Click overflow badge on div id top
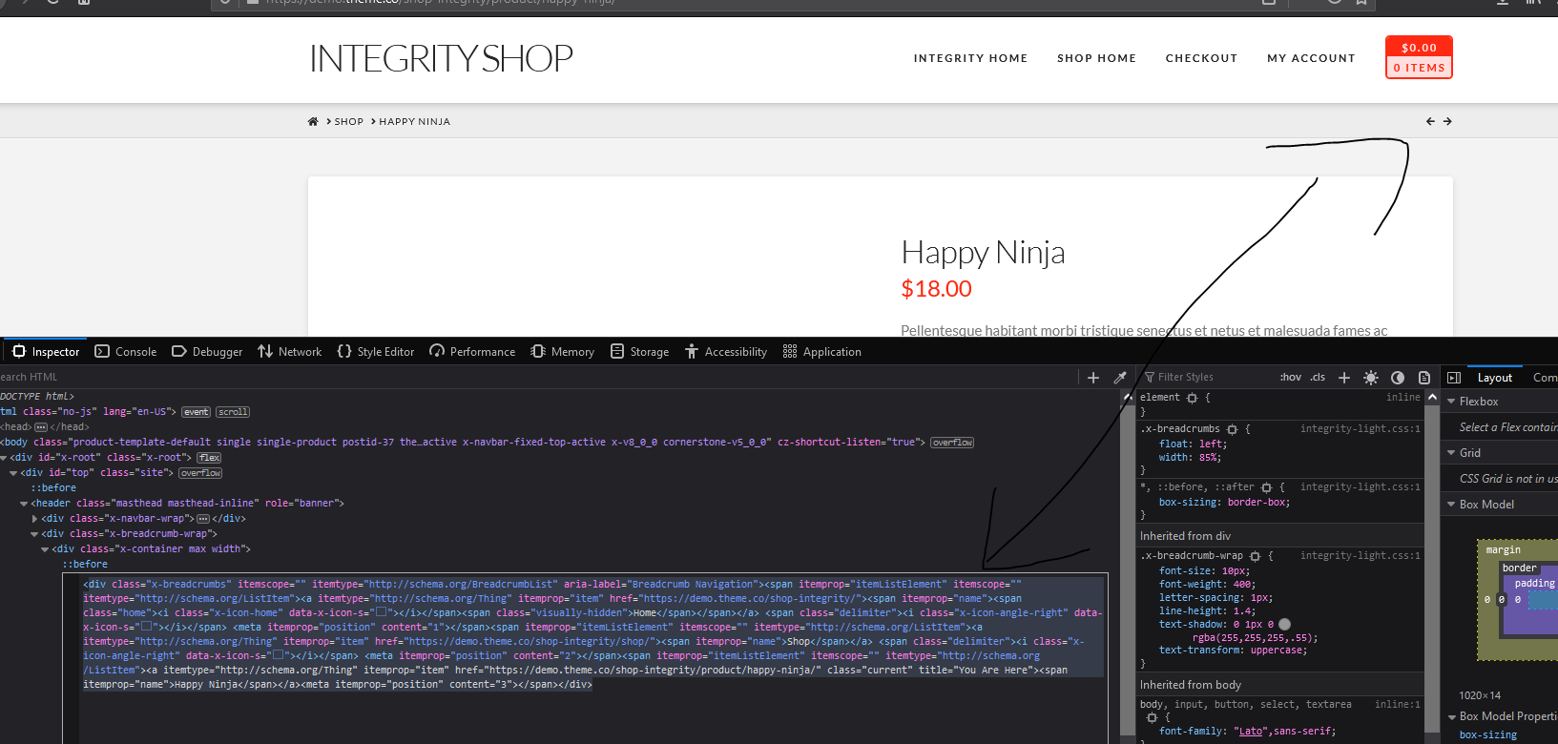The height and width of the screenshot is (744, 1558). click(200, 473)
